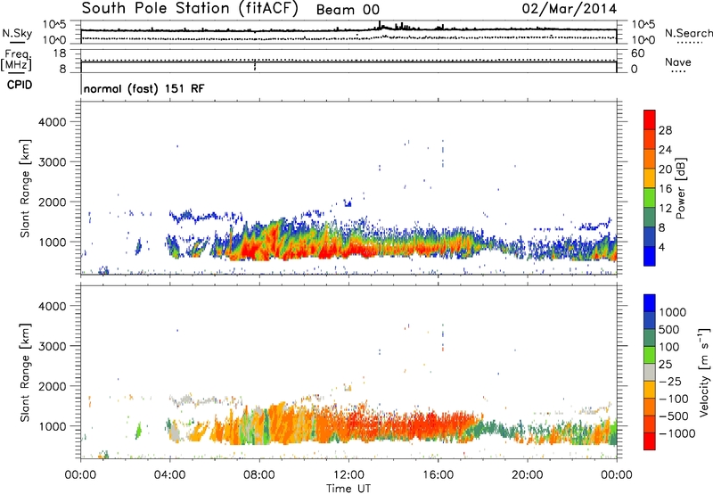The width and height of the screenshot is (713, 494).
Task: Click the 'N.Search' legend label
Action: tap(688, 33)
